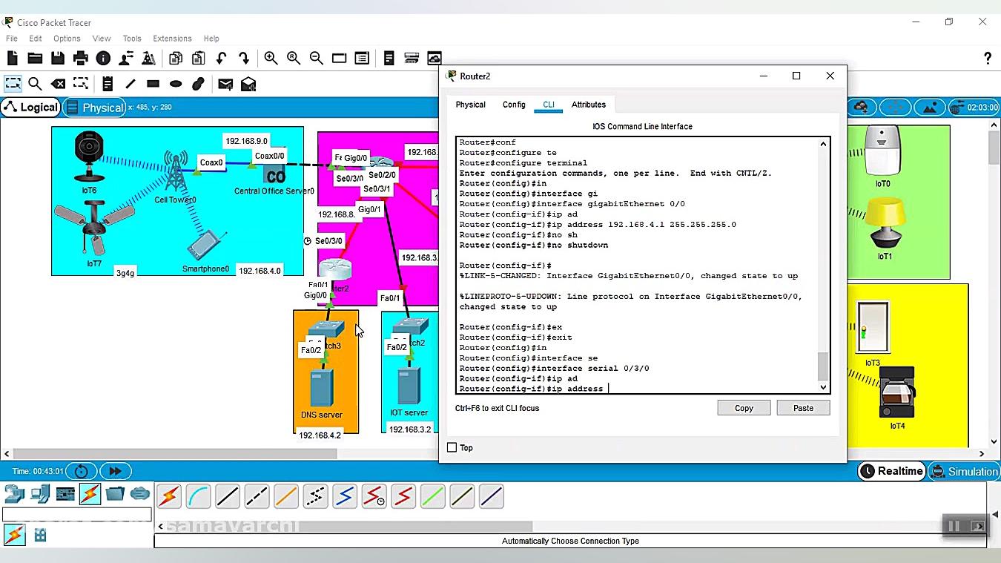Image resolution: width=1001 pixels, height=563 pixels.
Task: Click the environment time 02:03:00 button
Action: [x=974, y=108]
